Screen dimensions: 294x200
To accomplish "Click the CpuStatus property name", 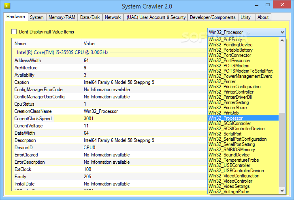I will coord(24,104).
